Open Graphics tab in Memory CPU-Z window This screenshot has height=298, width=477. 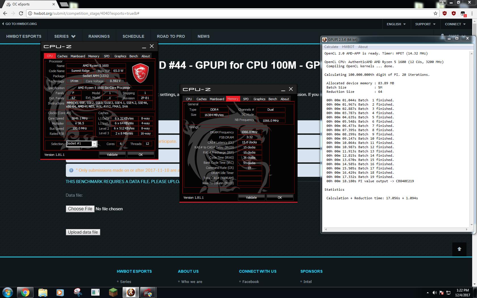259,99
